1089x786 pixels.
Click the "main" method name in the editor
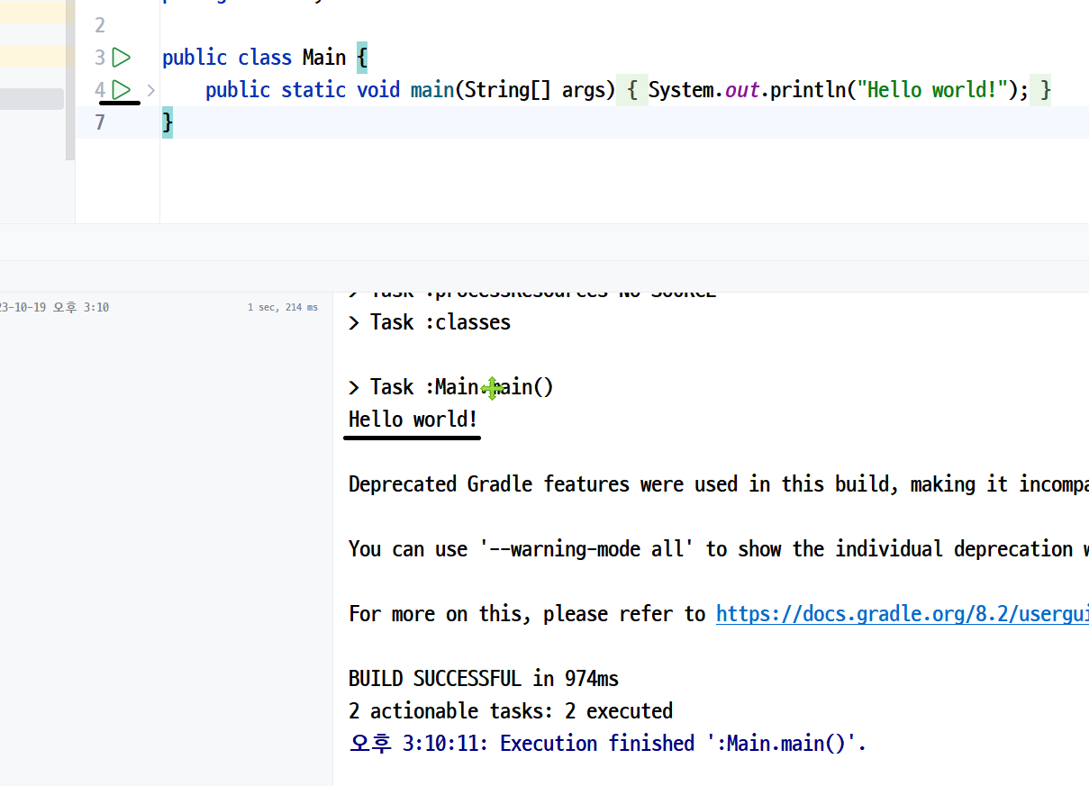(432, 90)
